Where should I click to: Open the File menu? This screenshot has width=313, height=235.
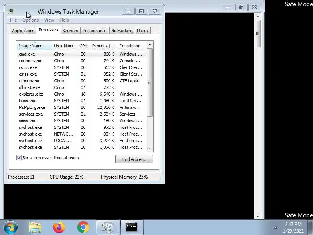13,20
